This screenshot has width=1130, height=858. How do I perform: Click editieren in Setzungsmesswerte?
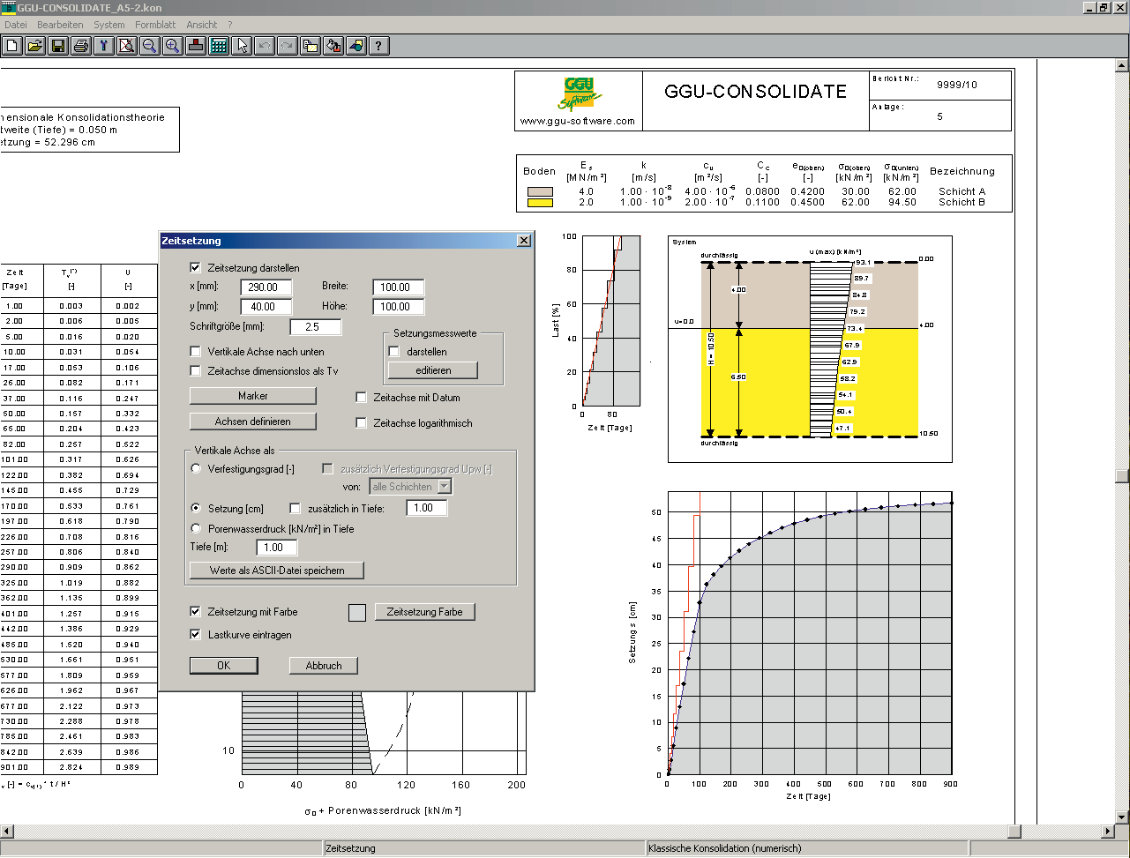(x=433, y=370)
